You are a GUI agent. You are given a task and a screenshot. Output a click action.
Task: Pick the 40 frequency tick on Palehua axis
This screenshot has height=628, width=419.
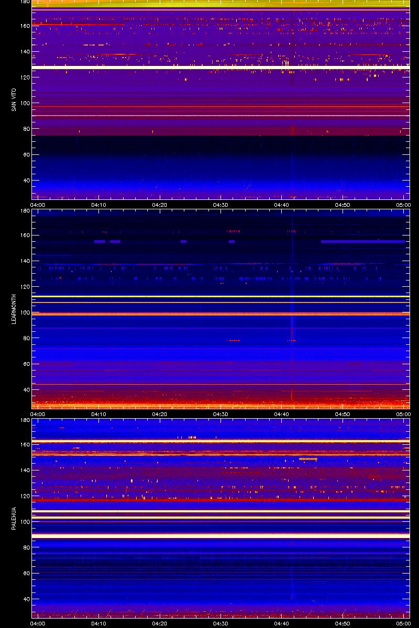(26, 599)
